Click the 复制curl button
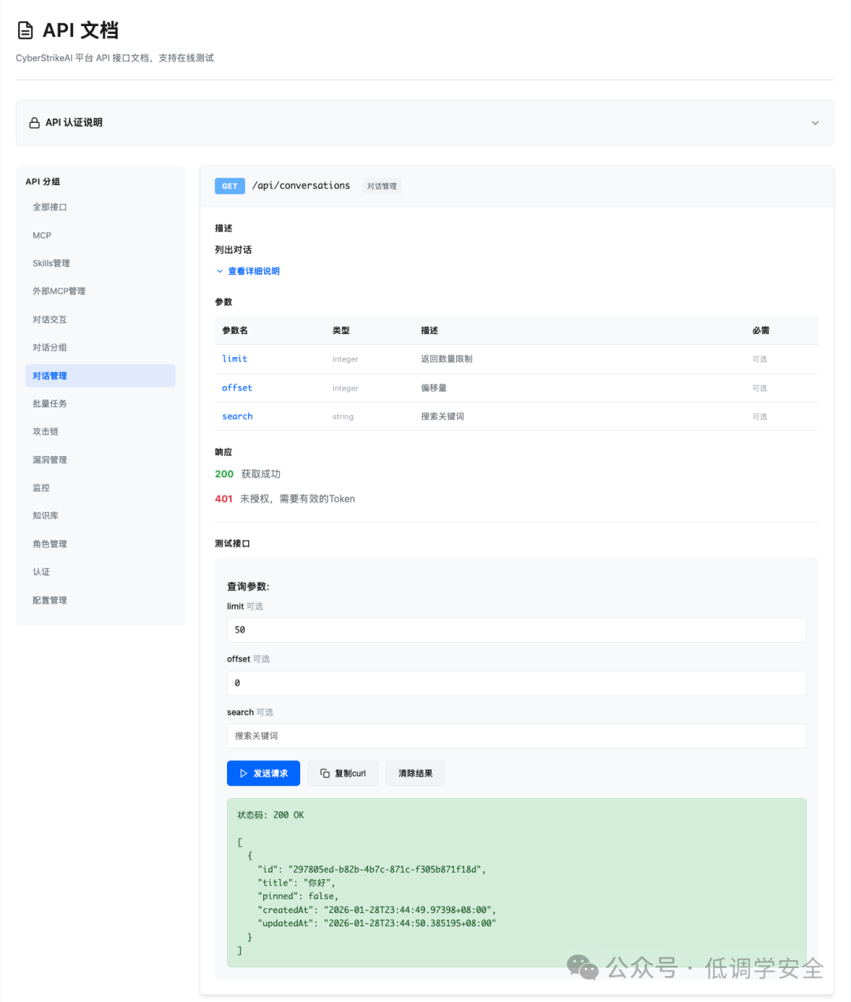Screen dimensions: 851x1002 tap(343, 774)
